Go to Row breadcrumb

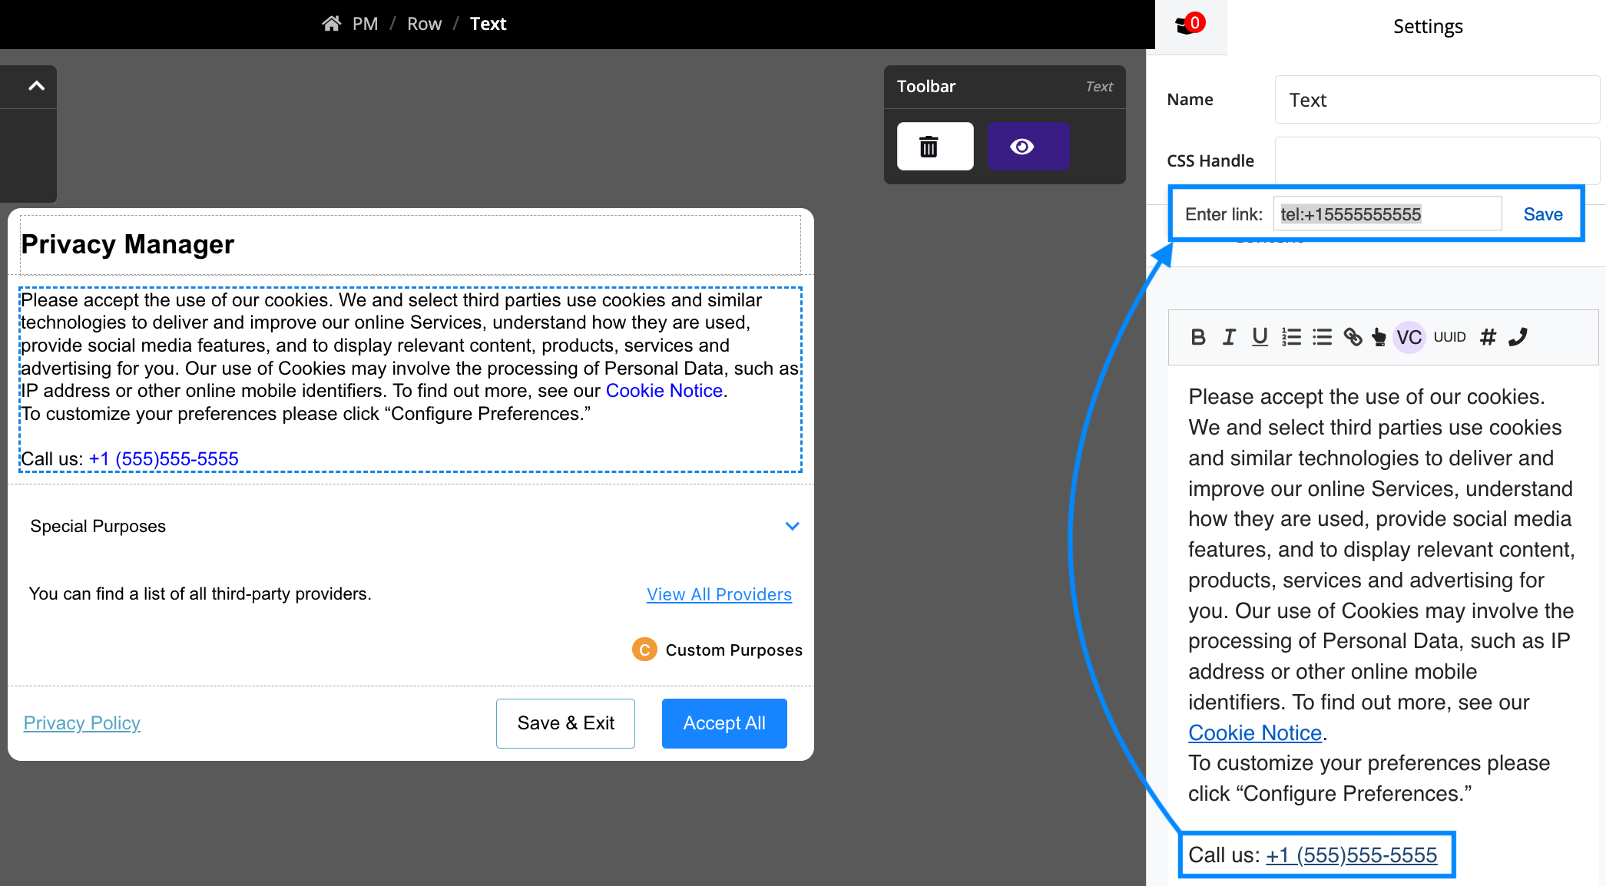coord(424,24)
